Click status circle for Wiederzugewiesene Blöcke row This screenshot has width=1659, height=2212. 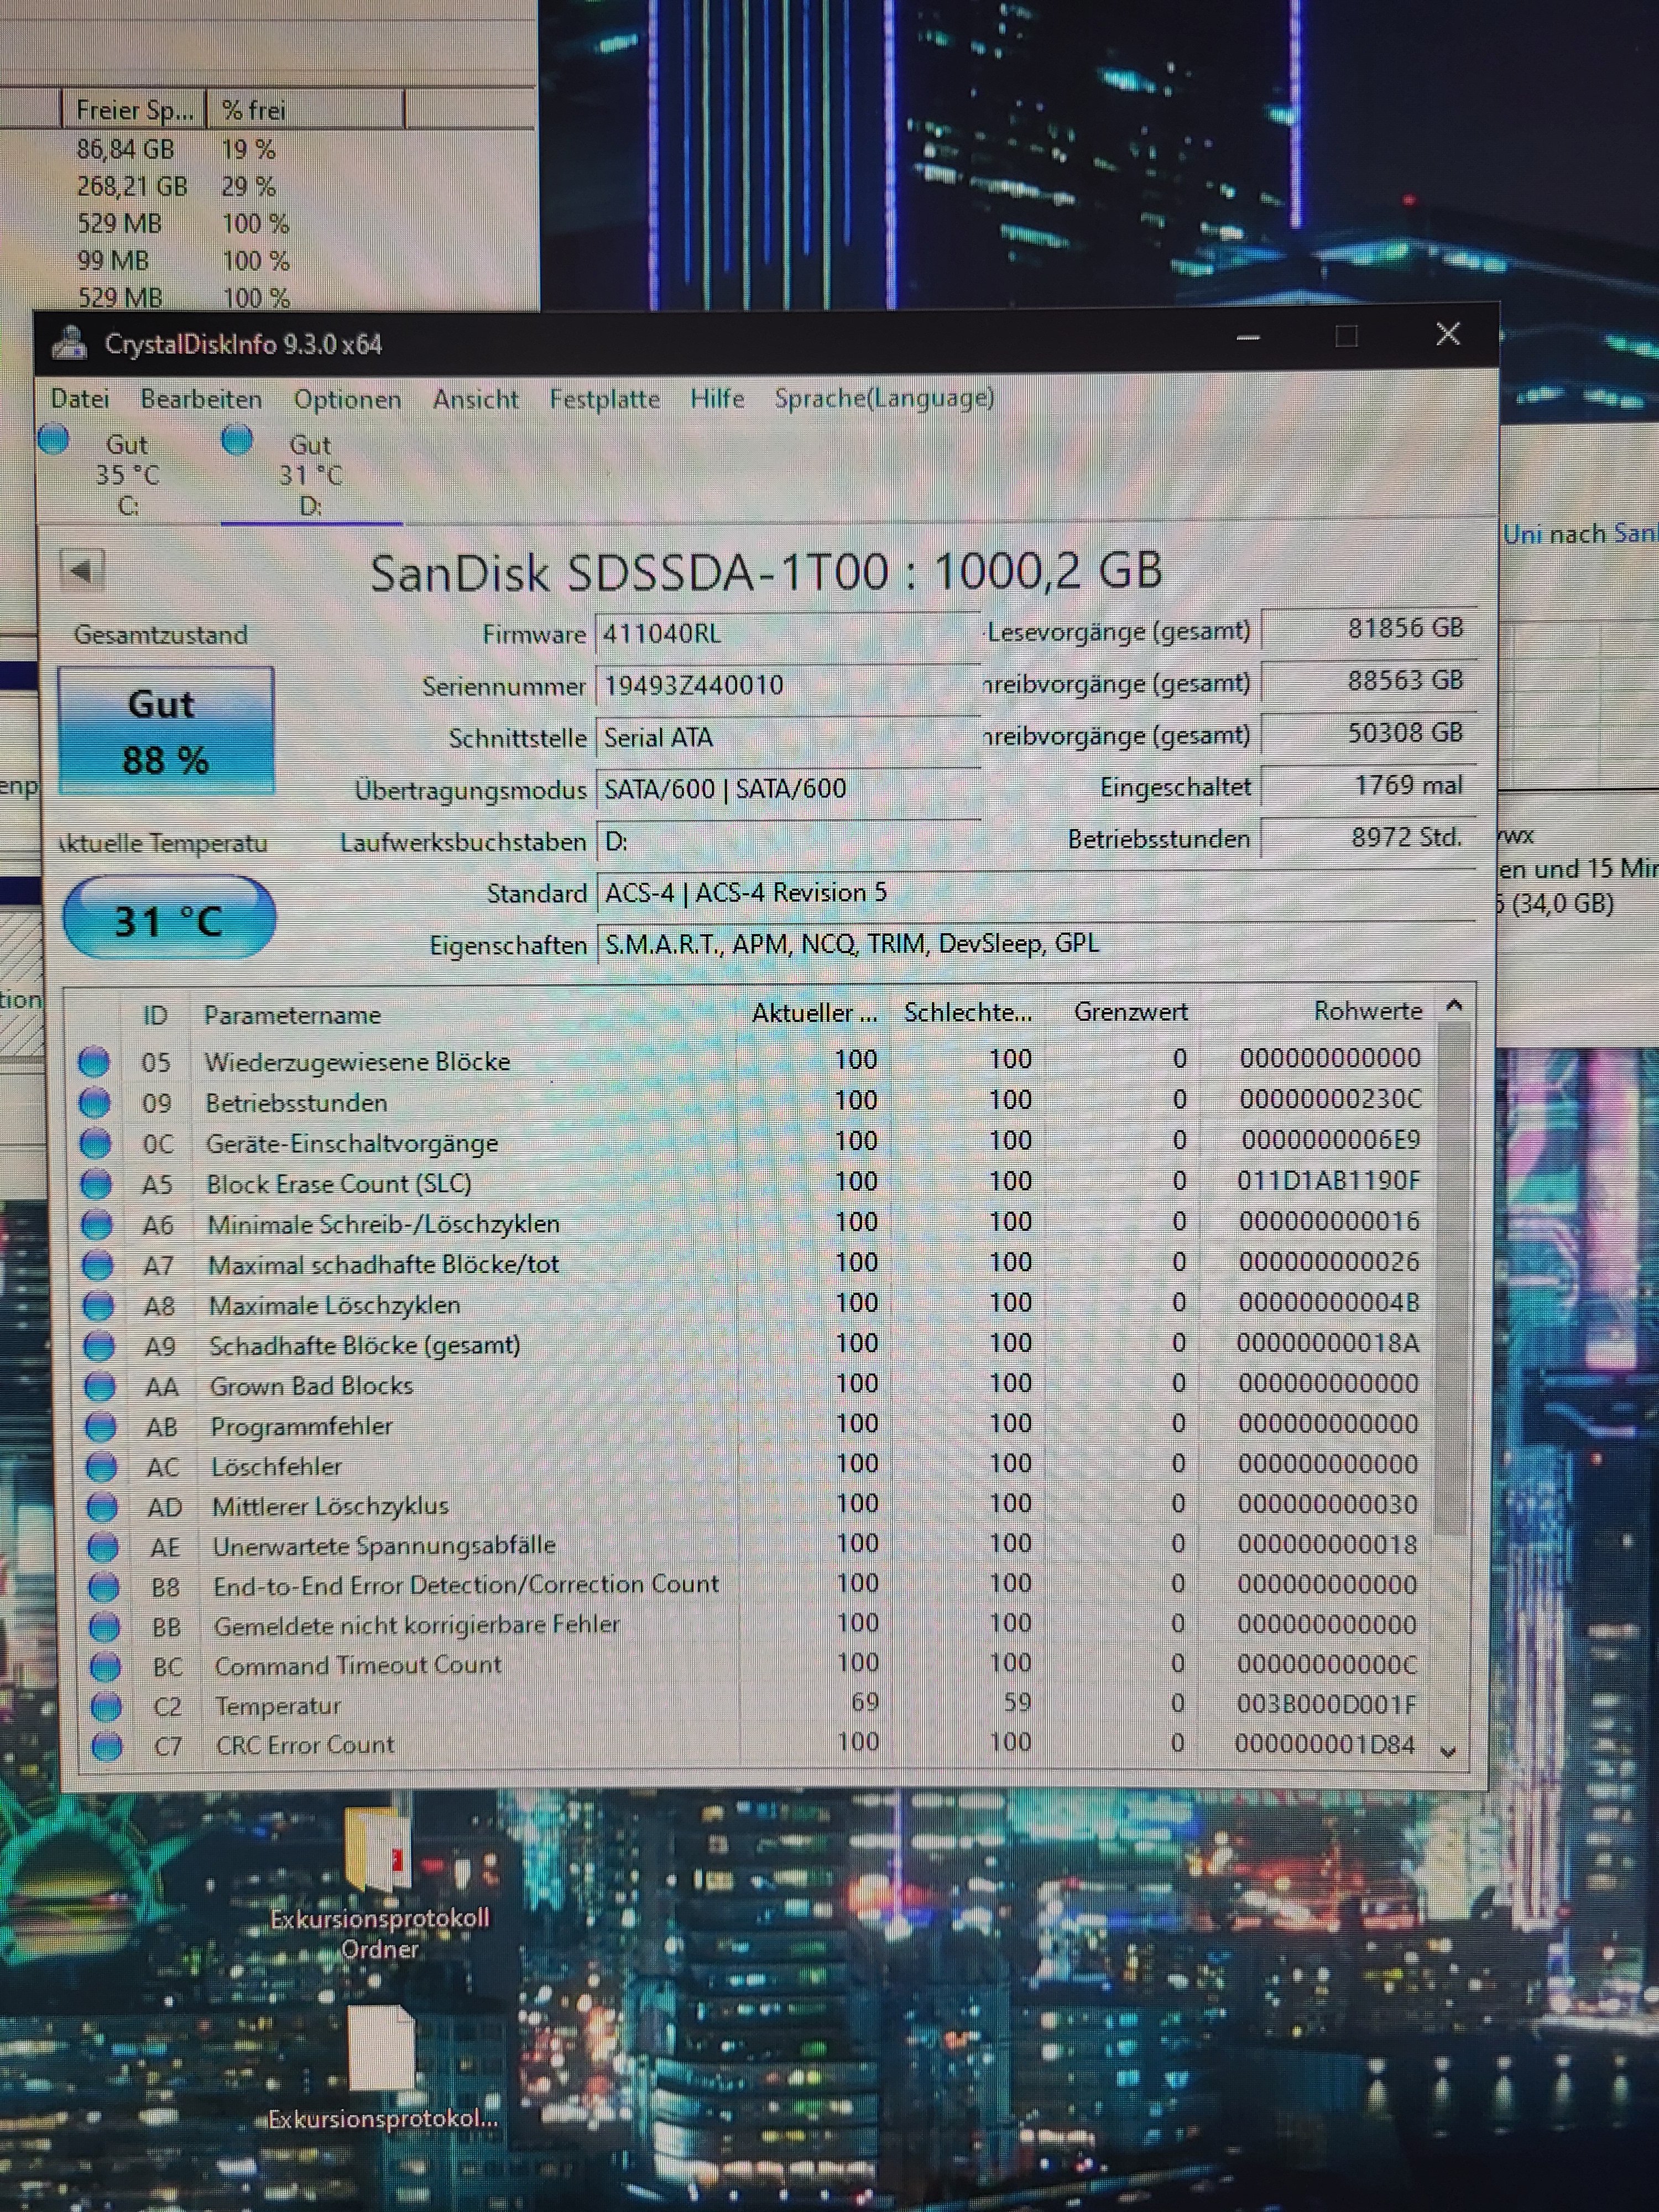click(x=95, y=1061)
